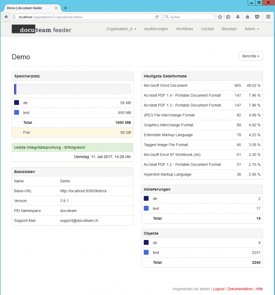The height and width of the screenshot is (295, 275).
Task: Open the Dokumentation link
Action: 240,289
